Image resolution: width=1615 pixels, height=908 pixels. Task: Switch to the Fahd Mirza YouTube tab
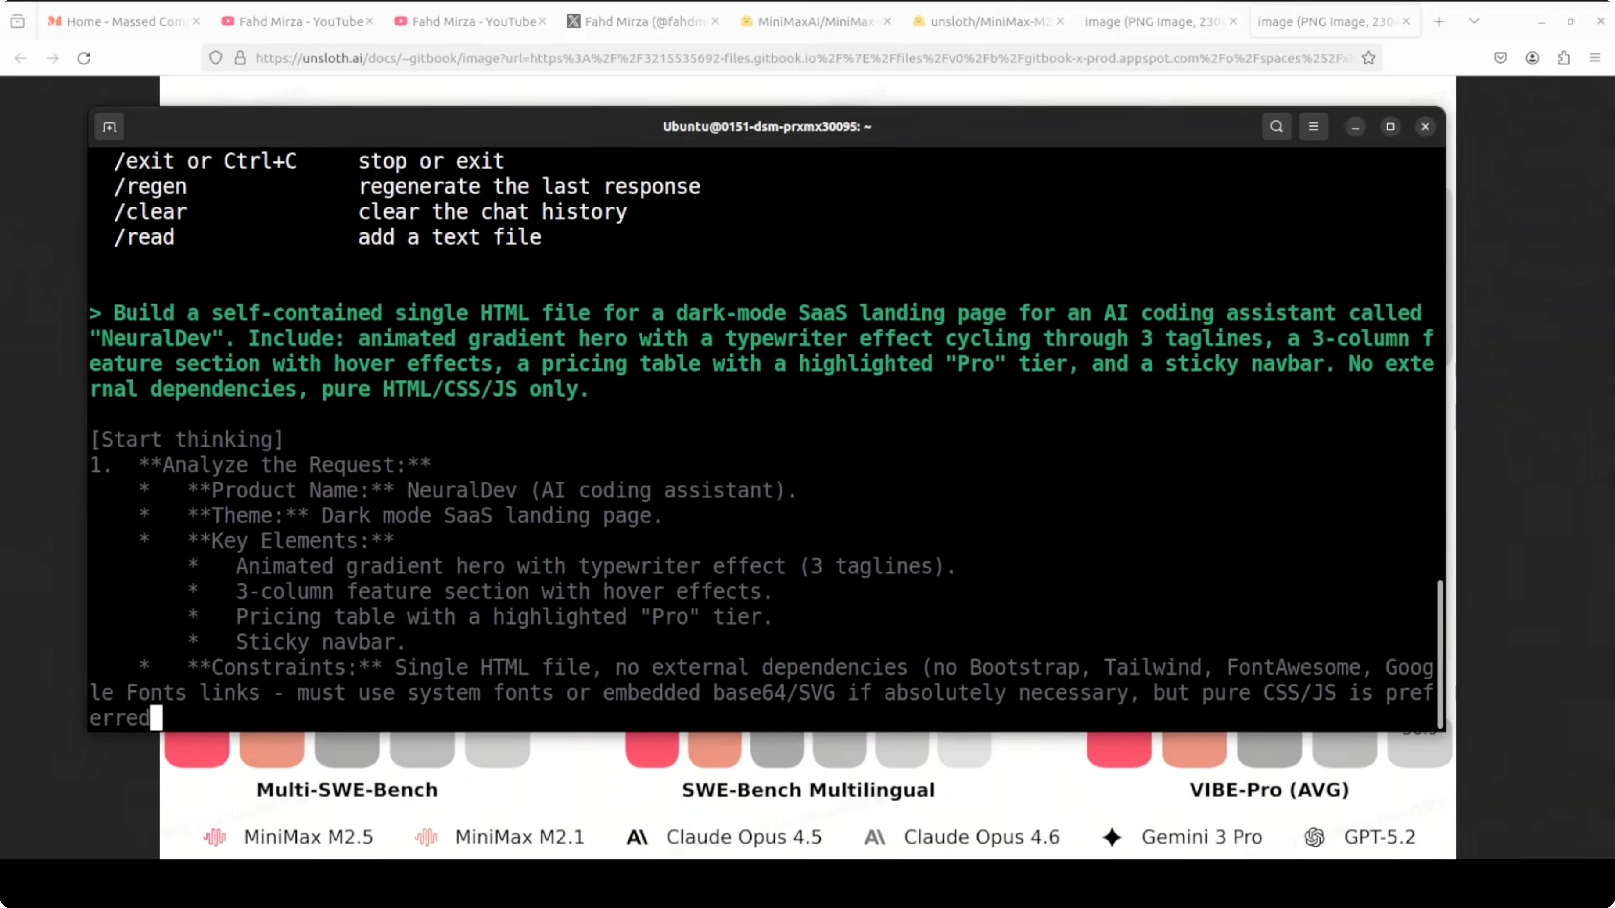pos(294,21)
